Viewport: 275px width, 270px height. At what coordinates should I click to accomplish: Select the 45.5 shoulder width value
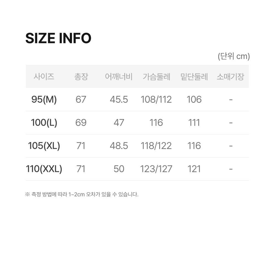(x=119, y=99)
